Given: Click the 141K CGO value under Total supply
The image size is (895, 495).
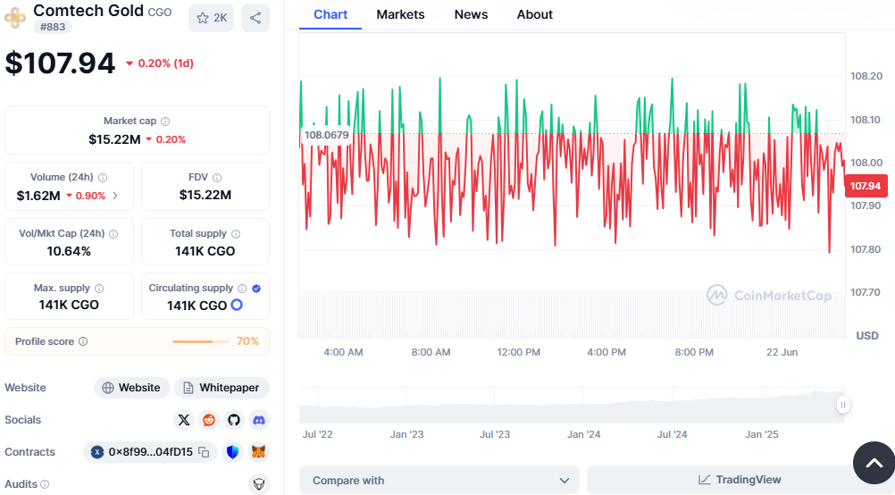Looking at the screenshot, I should tap(205, 251).
